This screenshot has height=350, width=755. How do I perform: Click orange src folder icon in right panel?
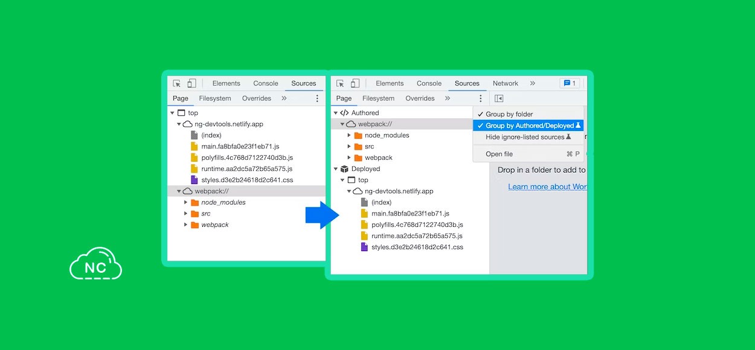pos(358,147)
